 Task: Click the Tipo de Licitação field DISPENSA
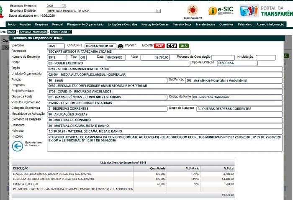(237, 63)
